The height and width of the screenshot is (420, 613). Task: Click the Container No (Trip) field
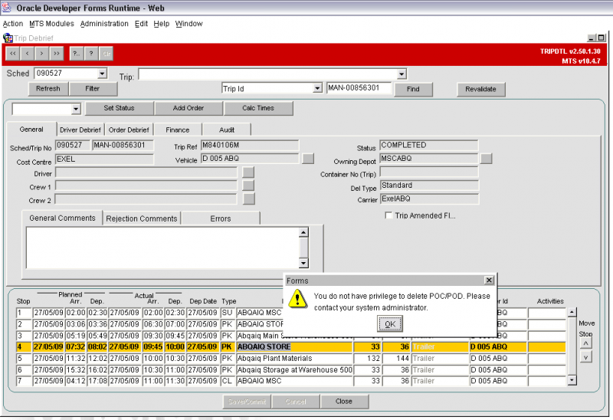429,172
